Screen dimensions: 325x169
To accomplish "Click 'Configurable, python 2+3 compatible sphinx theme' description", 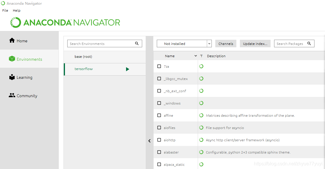I will [248, 152].
